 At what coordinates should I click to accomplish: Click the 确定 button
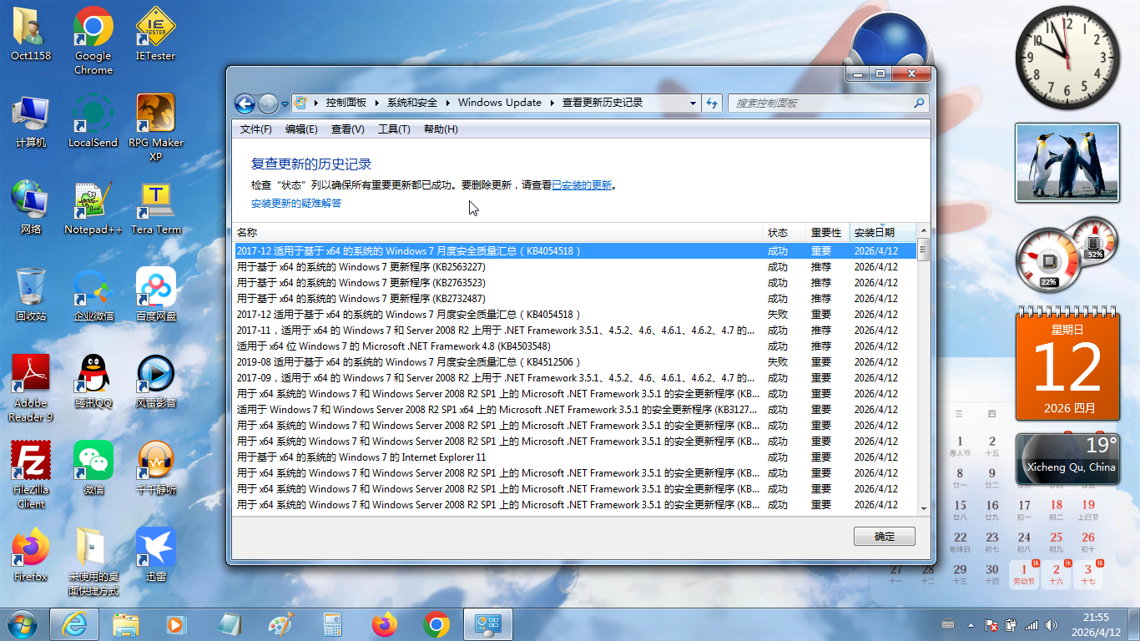pyautogui.click(x=884, y=537)
